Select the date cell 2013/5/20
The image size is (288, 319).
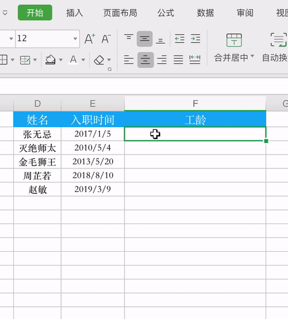click(x=93, y=162)
